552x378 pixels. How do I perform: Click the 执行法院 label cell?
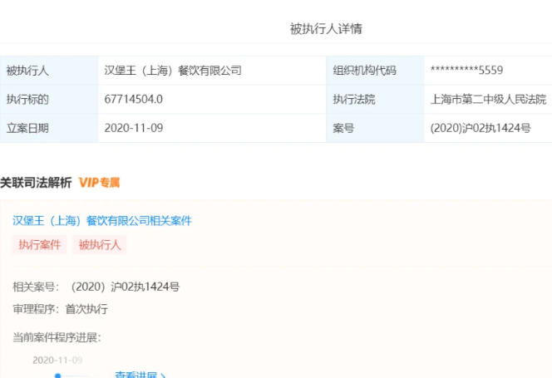(375, 99)
